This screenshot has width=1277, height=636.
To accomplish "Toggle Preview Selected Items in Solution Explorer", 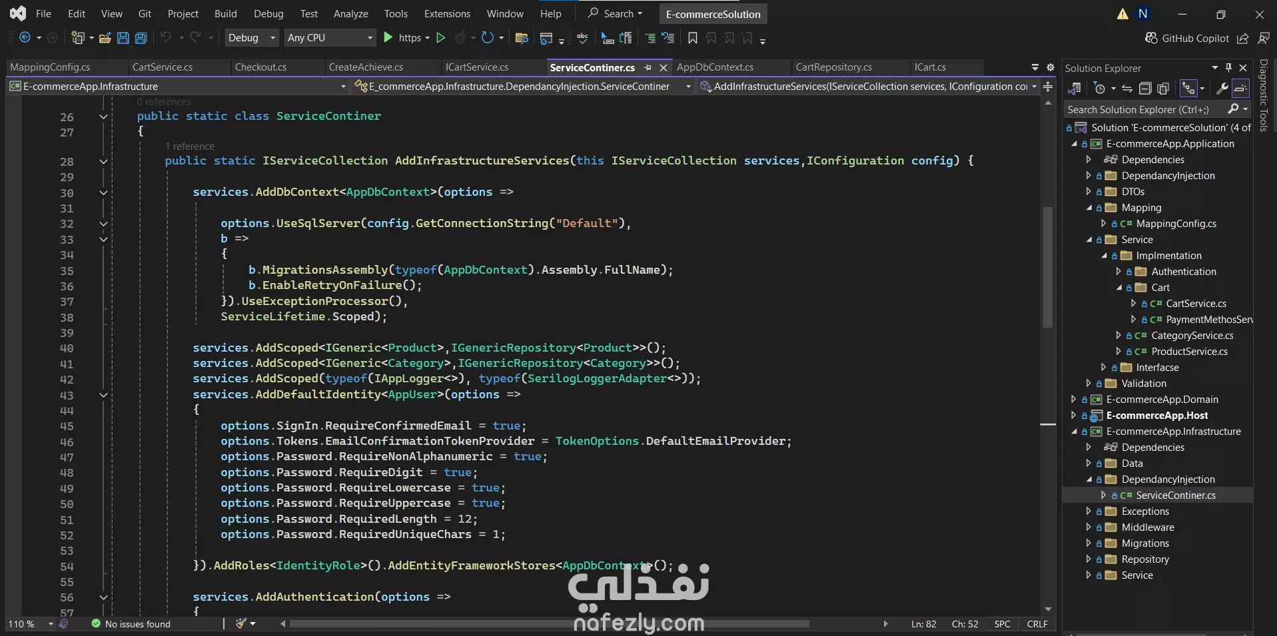I will coord(1240,89).
